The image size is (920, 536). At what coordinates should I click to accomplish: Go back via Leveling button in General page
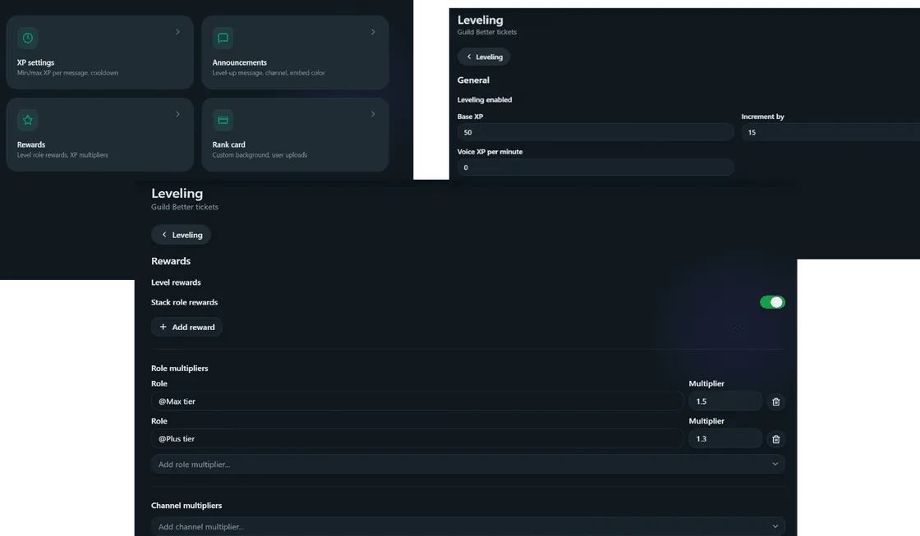pyautogui.click(x=484, y=57)
